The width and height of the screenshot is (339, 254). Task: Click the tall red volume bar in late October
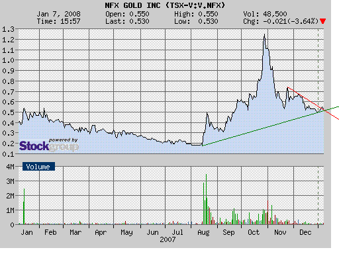click(x=267, y=212)
